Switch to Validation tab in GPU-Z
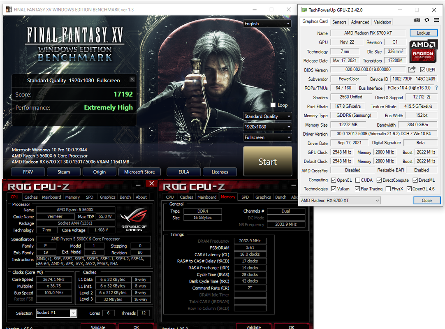Image resolution: width=445 pixels, height=329 pixels. click(x=382, y=22)
